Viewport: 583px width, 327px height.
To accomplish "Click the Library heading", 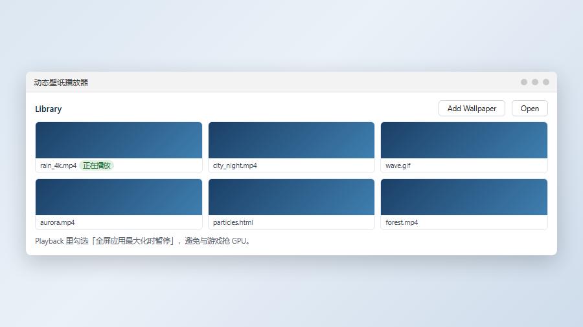I will click(x=49, y=109).
